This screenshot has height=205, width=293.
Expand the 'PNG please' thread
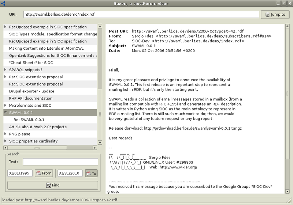5,134
